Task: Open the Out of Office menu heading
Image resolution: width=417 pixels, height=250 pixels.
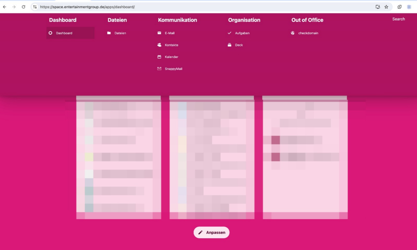Action: coord(307,20)
